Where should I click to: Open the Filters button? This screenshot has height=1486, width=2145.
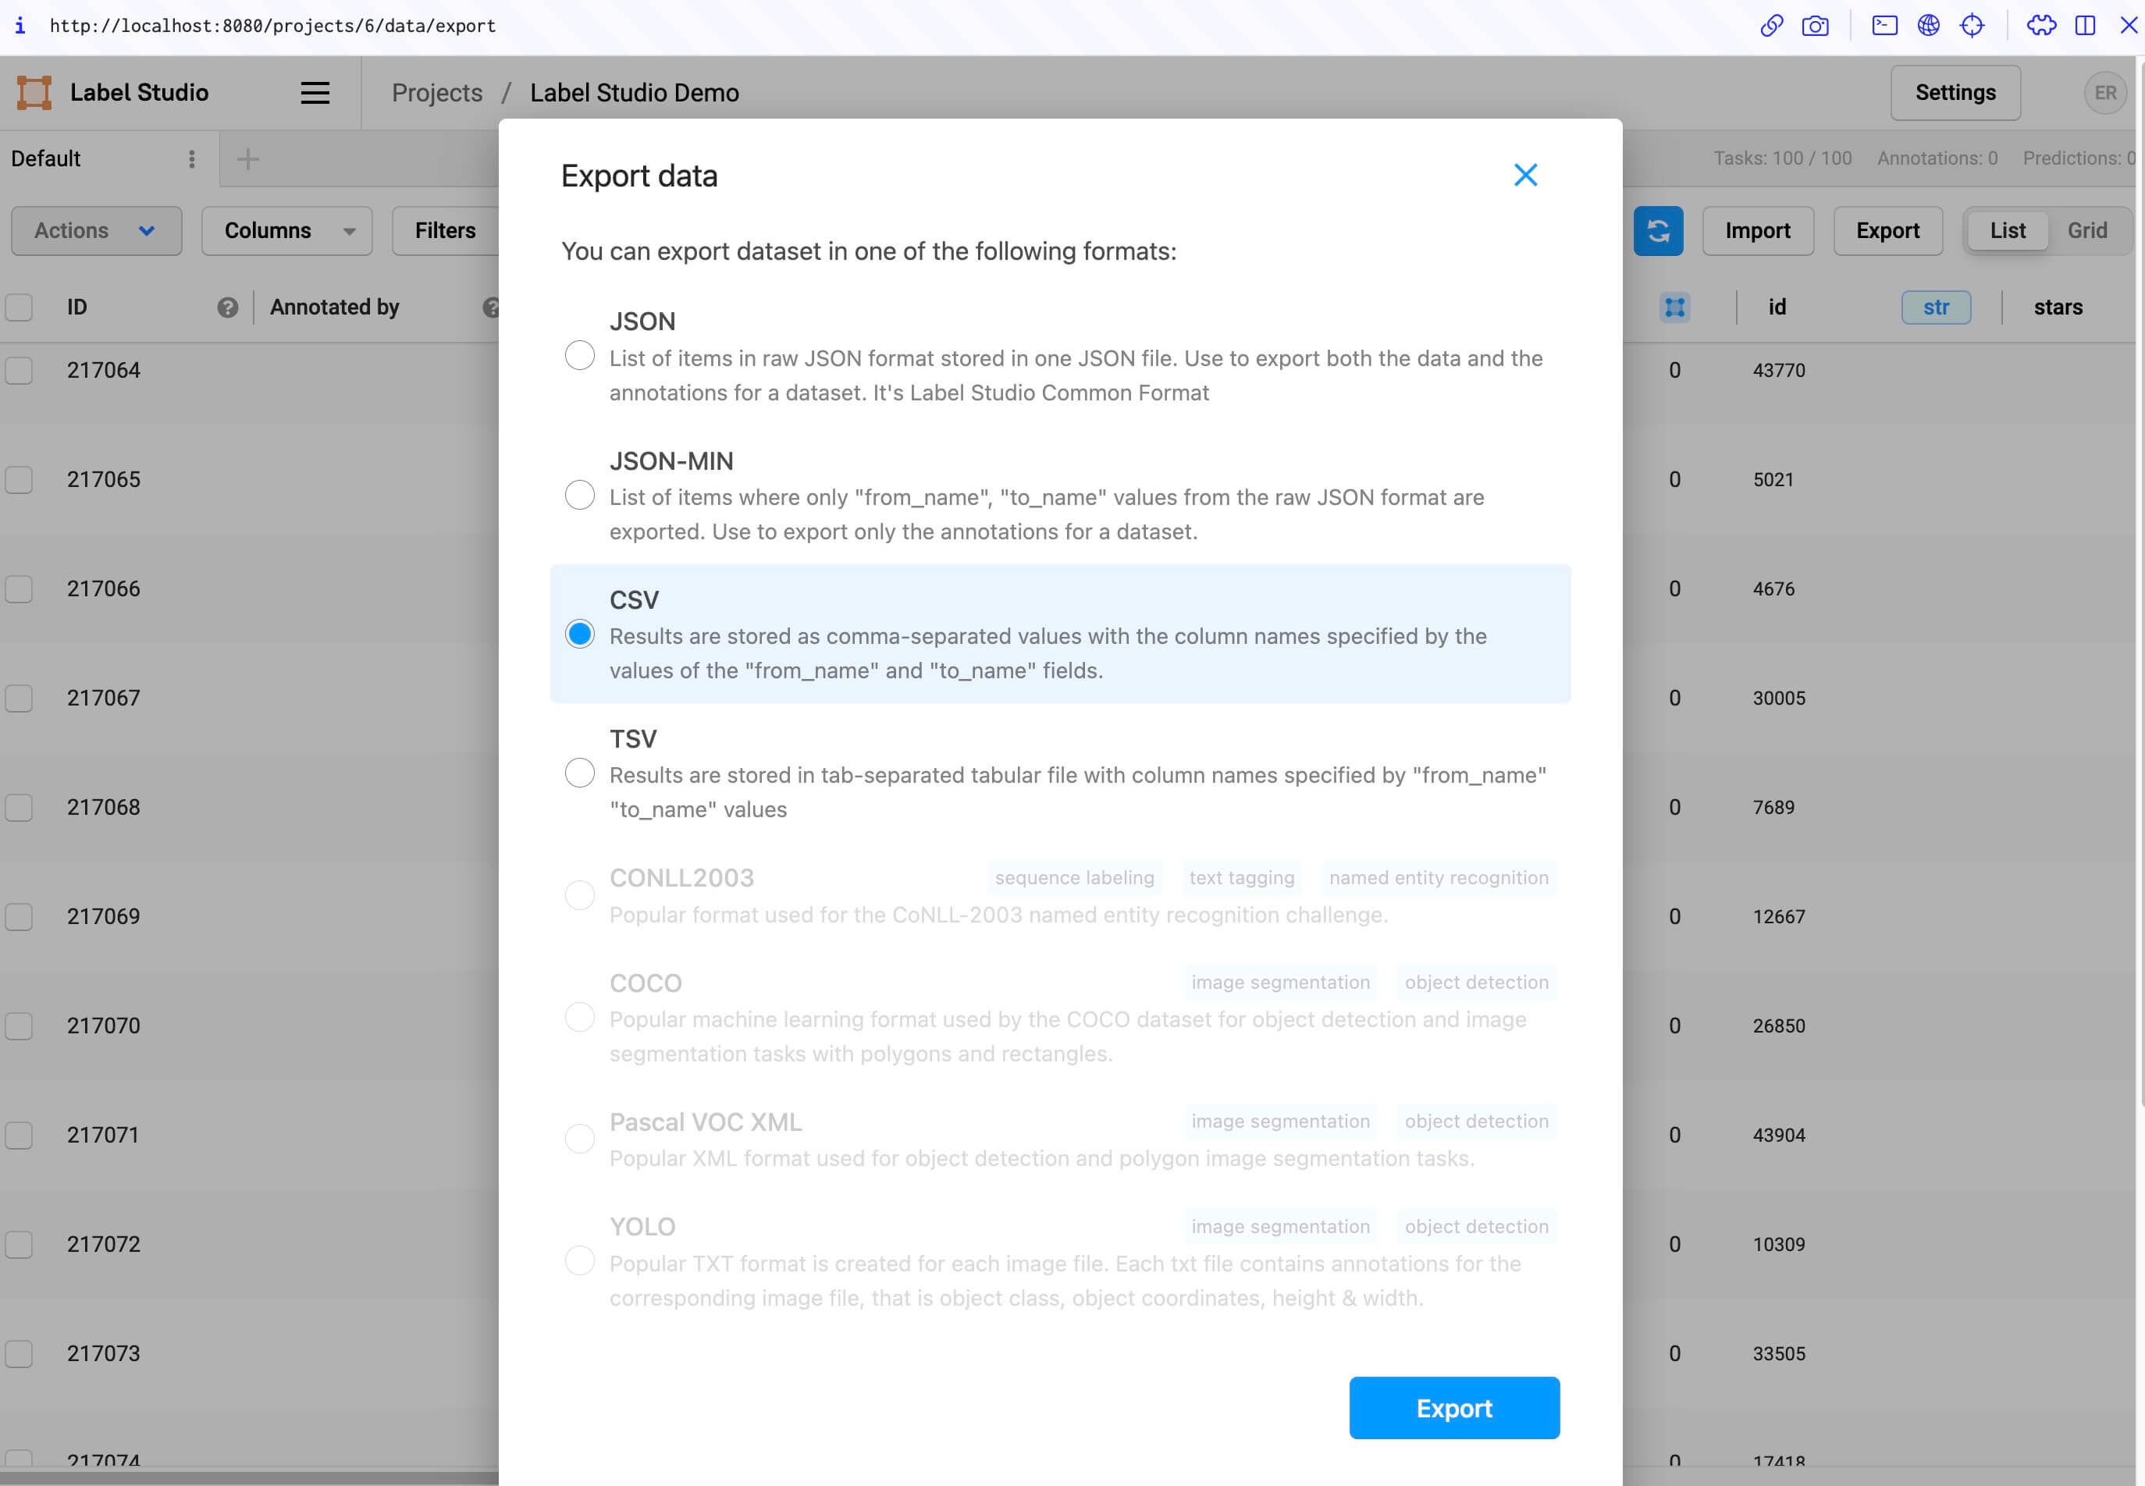[445, 231]
